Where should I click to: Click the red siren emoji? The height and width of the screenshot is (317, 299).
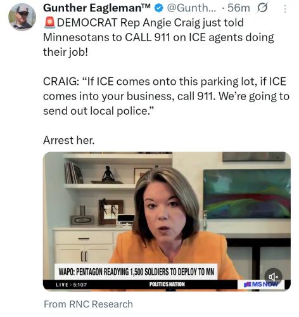tap(50, 23)
